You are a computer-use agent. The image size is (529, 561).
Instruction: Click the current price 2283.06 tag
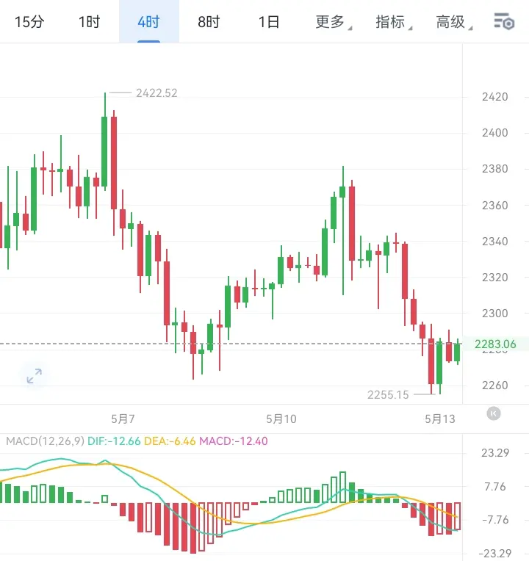click(x=495, y=344)
